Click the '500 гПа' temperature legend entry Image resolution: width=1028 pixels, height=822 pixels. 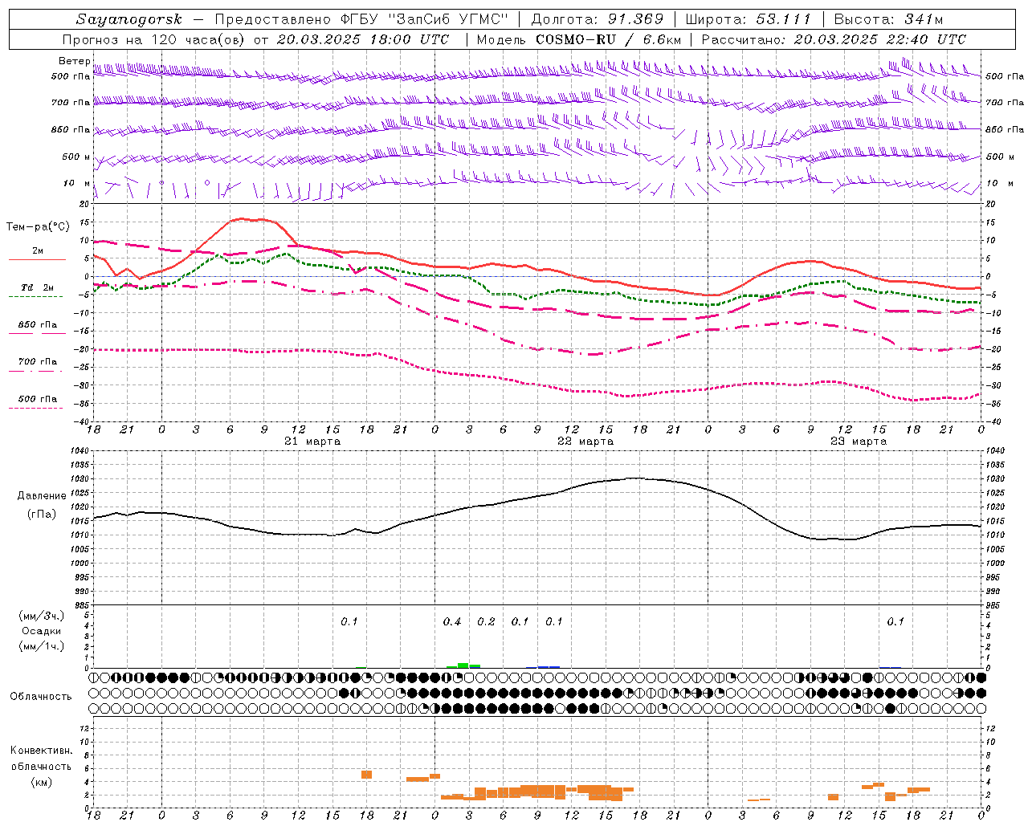37,399
